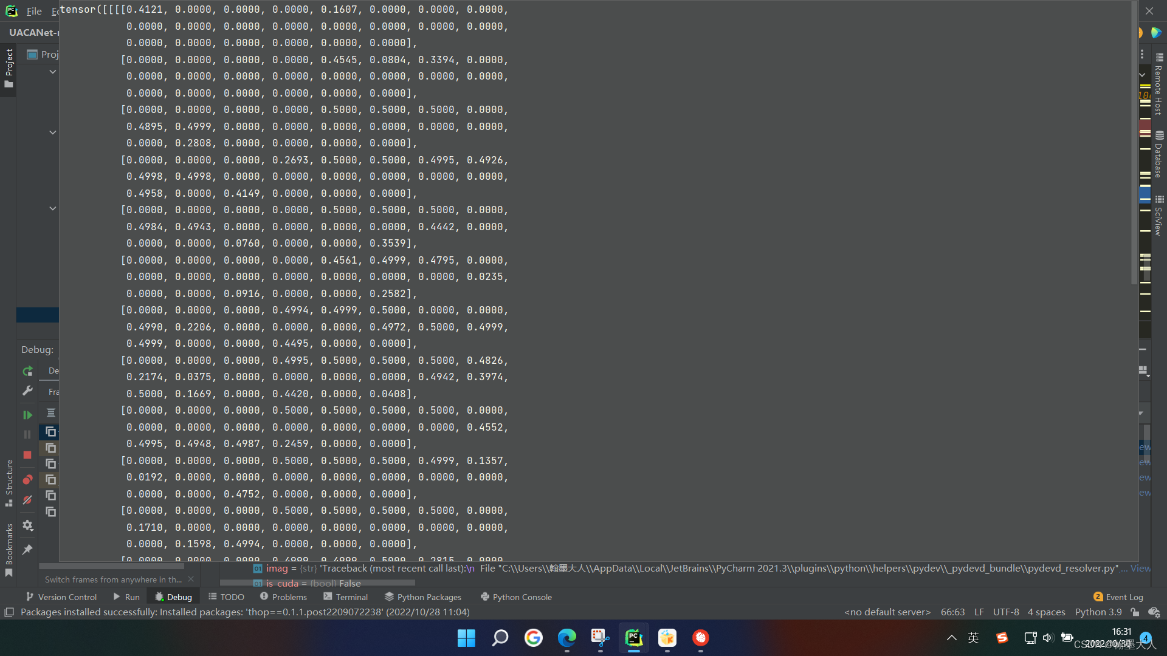Pin the debug tab

pos(27,550)
